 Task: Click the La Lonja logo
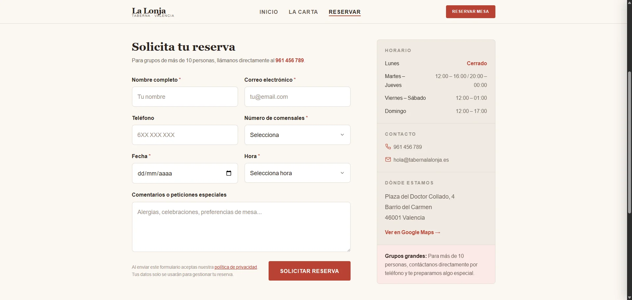coord(153,12)
